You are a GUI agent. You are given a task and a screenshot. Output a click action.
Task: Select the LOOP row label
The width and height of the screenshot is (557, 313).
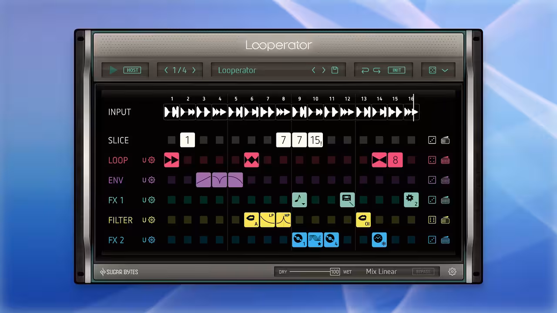[118, 160]
